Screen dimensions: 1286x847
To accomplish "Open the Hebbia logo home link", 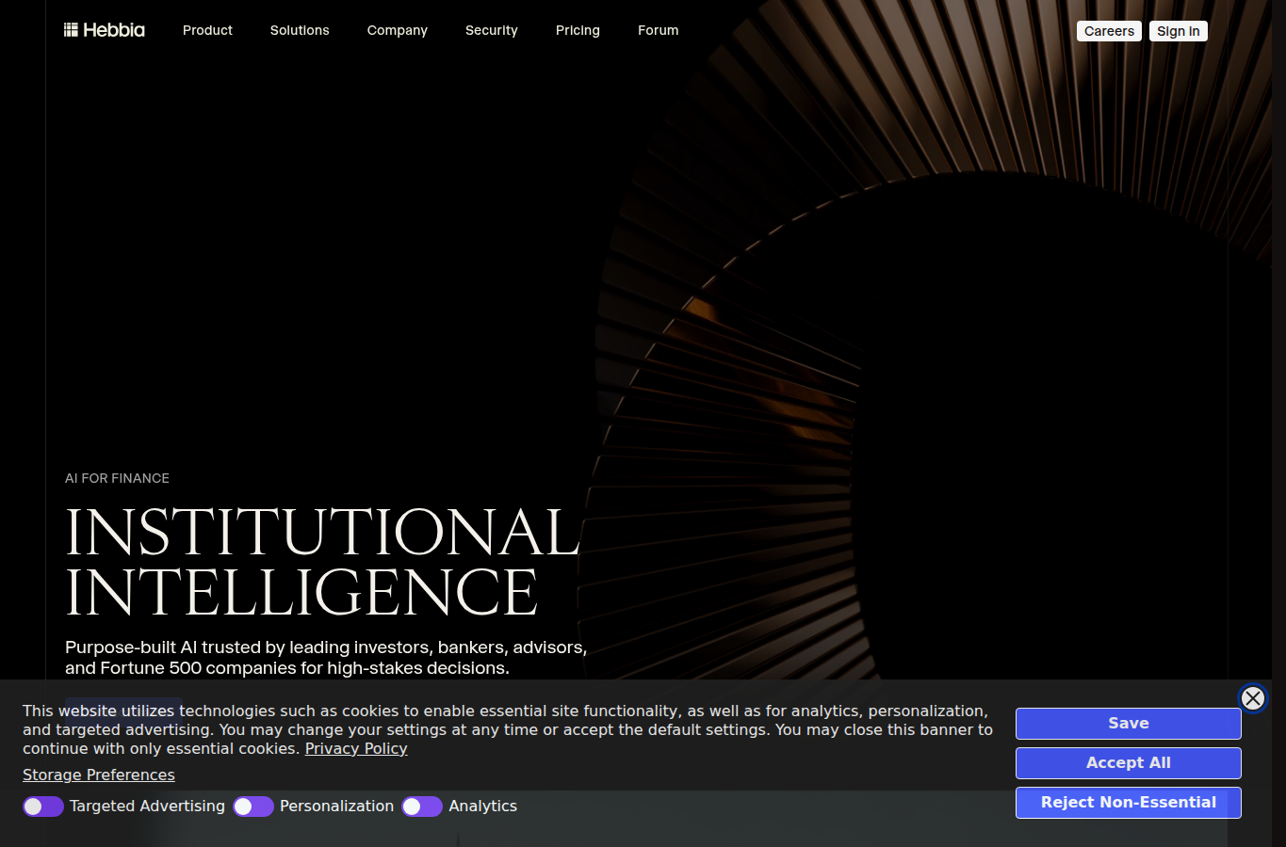I will [105, 30].
